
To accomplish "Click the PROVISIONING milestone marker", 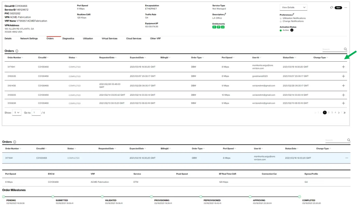I will 152,196.
